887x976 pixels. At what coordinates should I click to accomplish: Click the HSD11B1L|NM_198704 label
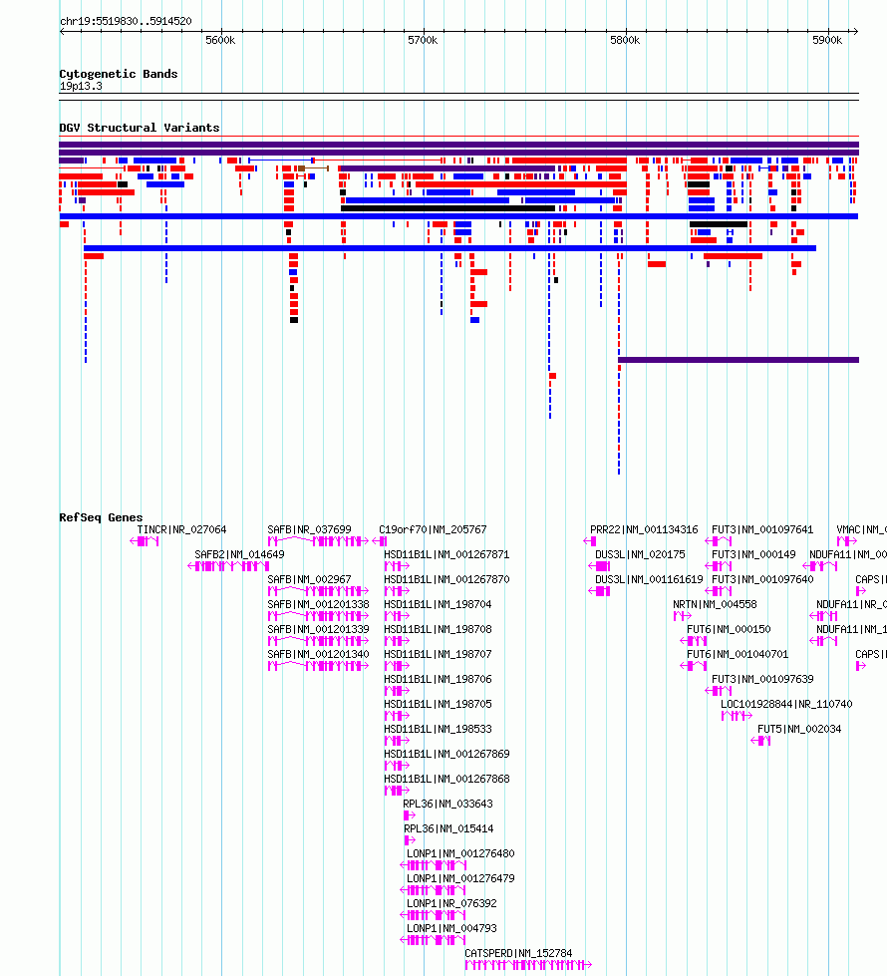click(x=438, y=604)
